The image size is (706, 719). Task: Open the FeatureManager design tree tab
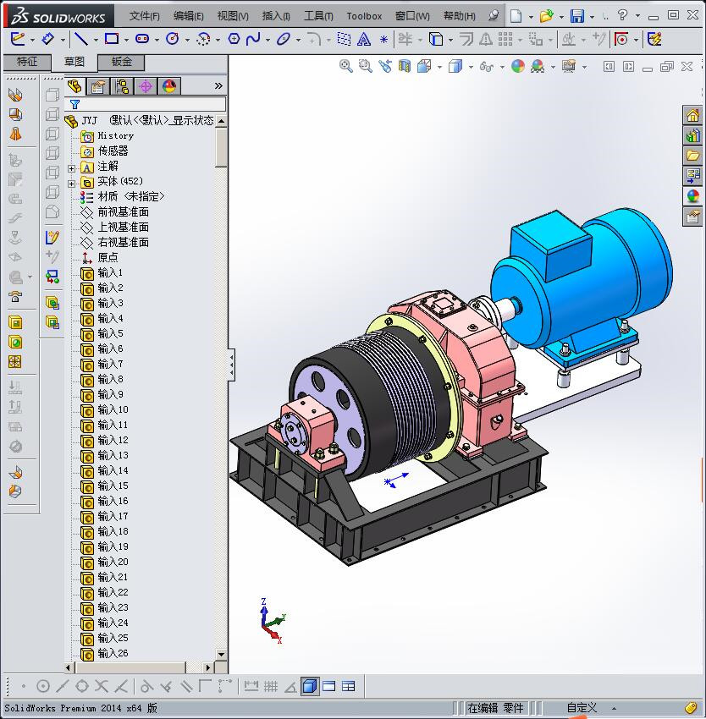pyautogui.click(x=74, y=85)
